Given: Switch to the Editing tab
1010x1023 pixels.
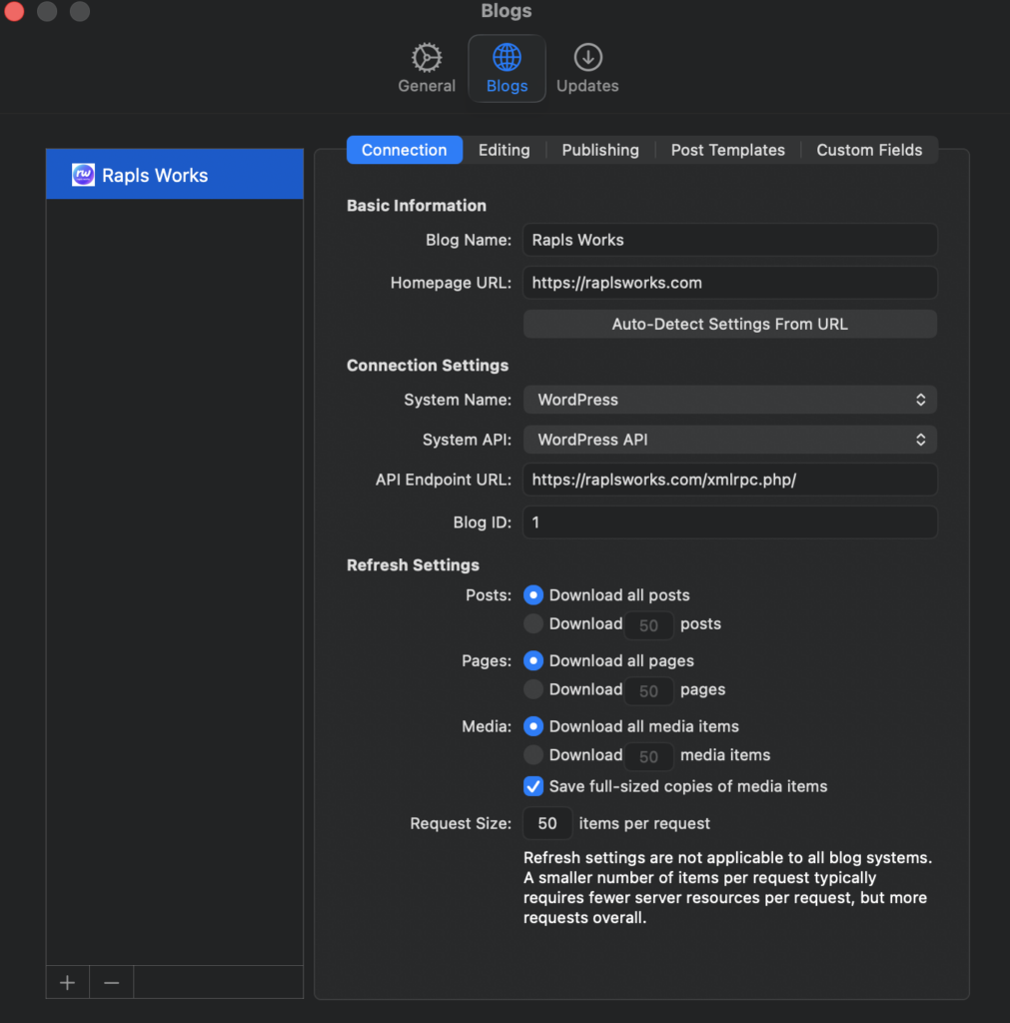Looking at the screenshot, I should [504, 150].
